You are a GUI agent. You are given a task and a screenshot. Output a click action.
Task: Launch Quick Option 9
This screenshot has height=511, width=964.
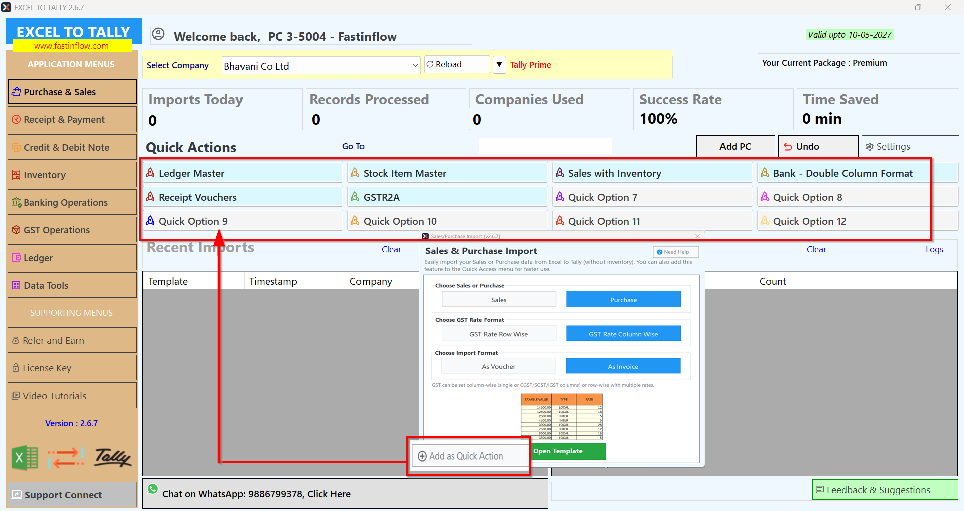[243, 221]
